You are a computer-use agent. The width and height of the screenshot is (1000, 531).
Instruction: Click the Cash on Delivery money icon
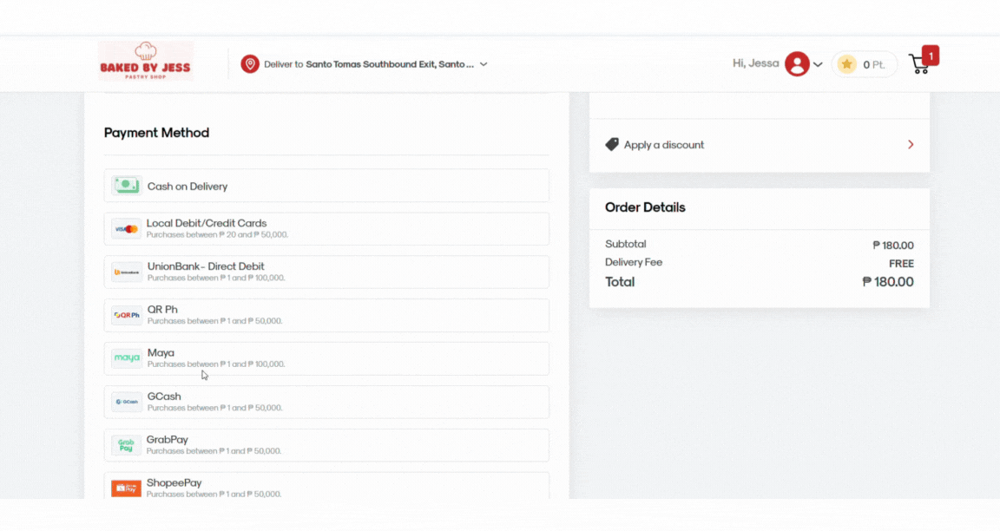[126, 186]
